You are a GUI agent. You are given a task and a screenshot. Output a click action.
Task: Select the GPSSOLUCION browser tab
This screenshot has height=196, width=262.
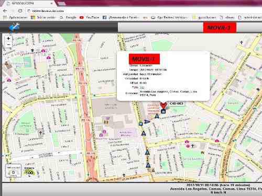(30, 3)
